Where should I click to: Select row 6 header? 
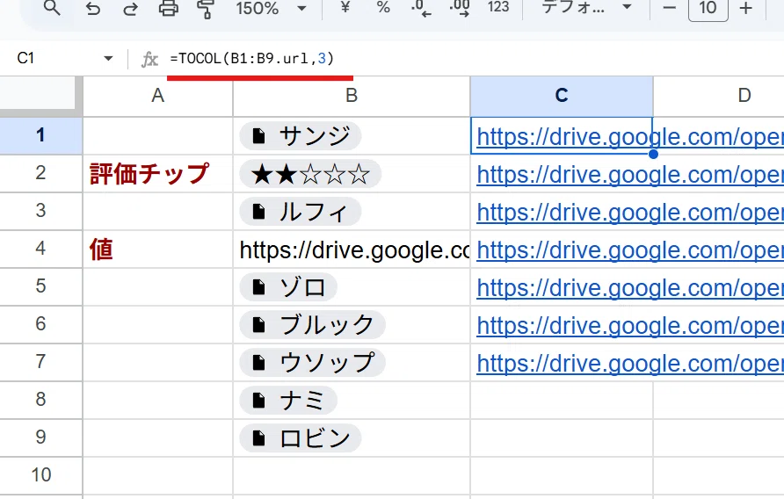point(40,324)
